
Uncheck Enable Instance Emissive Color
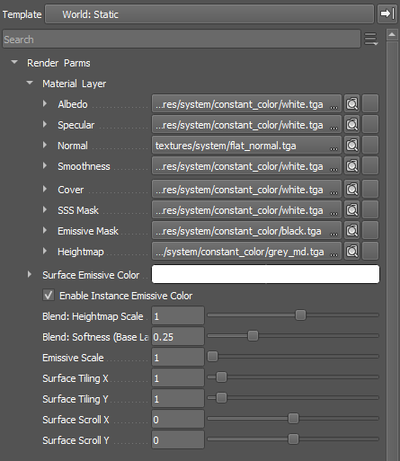49,296
